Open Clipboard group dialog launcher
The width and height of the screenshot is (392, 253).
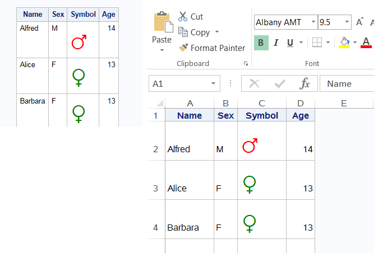(x=246, y=64)
